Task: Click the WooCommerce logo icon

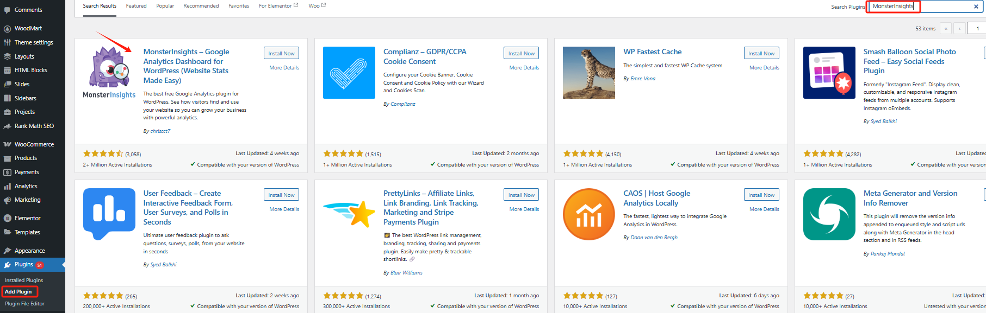Action: 7,144
